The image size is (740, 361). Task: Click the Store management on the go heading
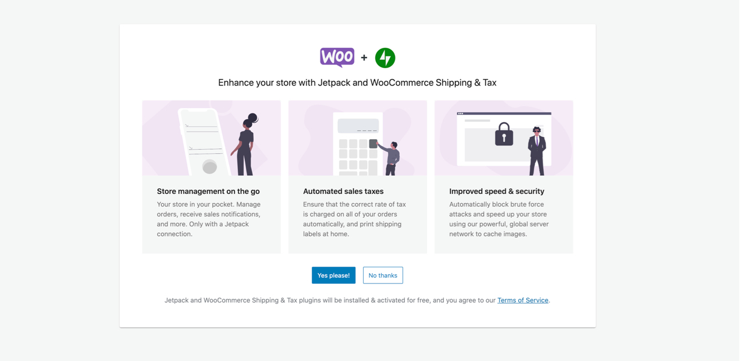point(208,191)
